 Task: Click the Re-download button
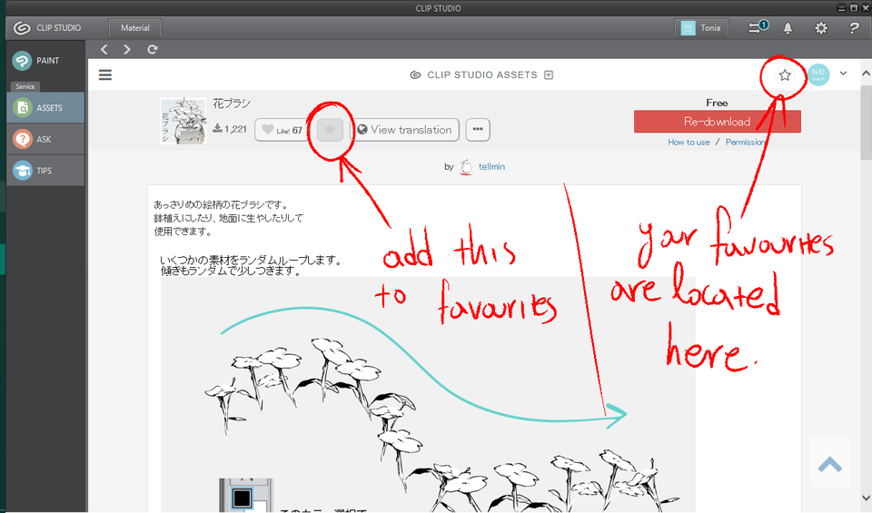(x=718, y=122)
